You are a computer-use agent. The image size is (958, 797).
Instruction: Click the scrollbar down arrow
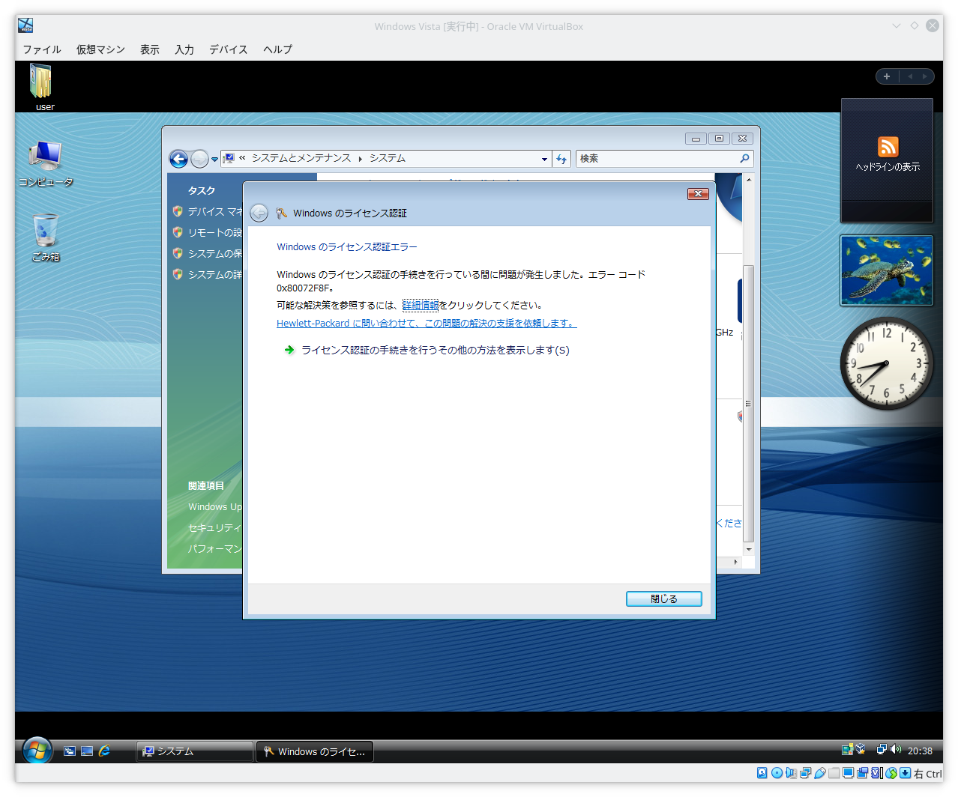click(748, 550)
